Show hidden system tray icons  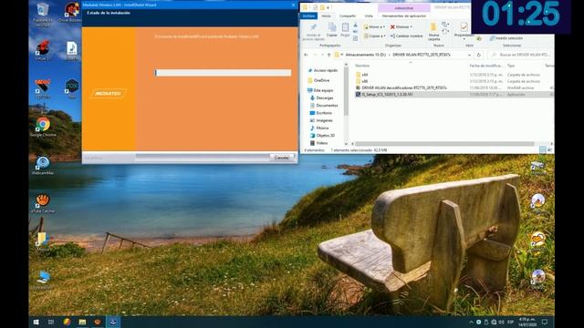pyautogui.click(x=471, y=322)
